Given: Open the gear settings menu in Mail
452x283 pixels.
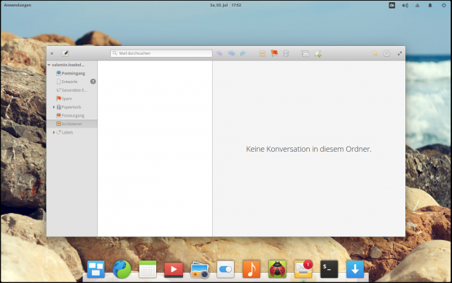Looking at the screenshot, I should click(386, 53).
